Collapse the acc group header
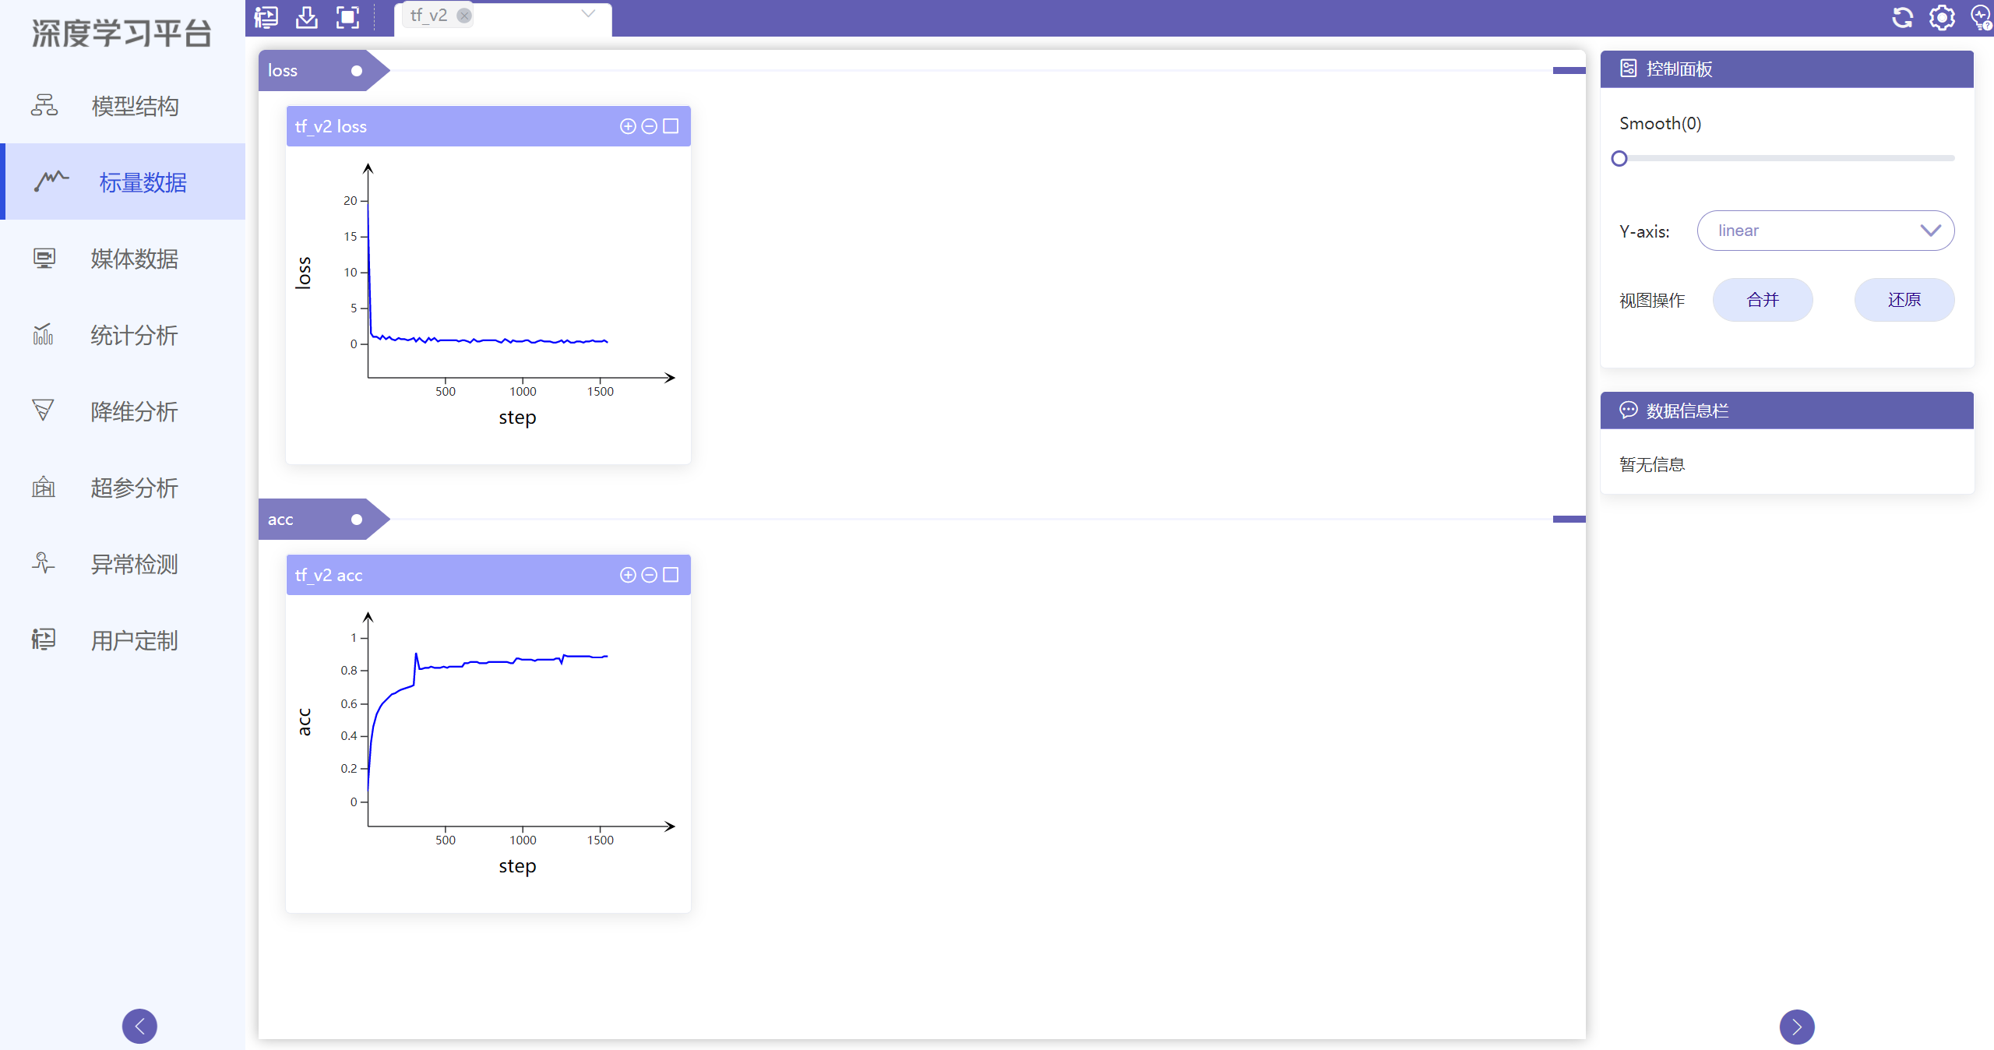Screen dimensions: 1994x1050 point(323,520)
